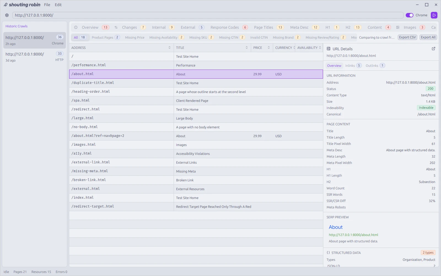Switch to the H2 tab

click(353, 27)
